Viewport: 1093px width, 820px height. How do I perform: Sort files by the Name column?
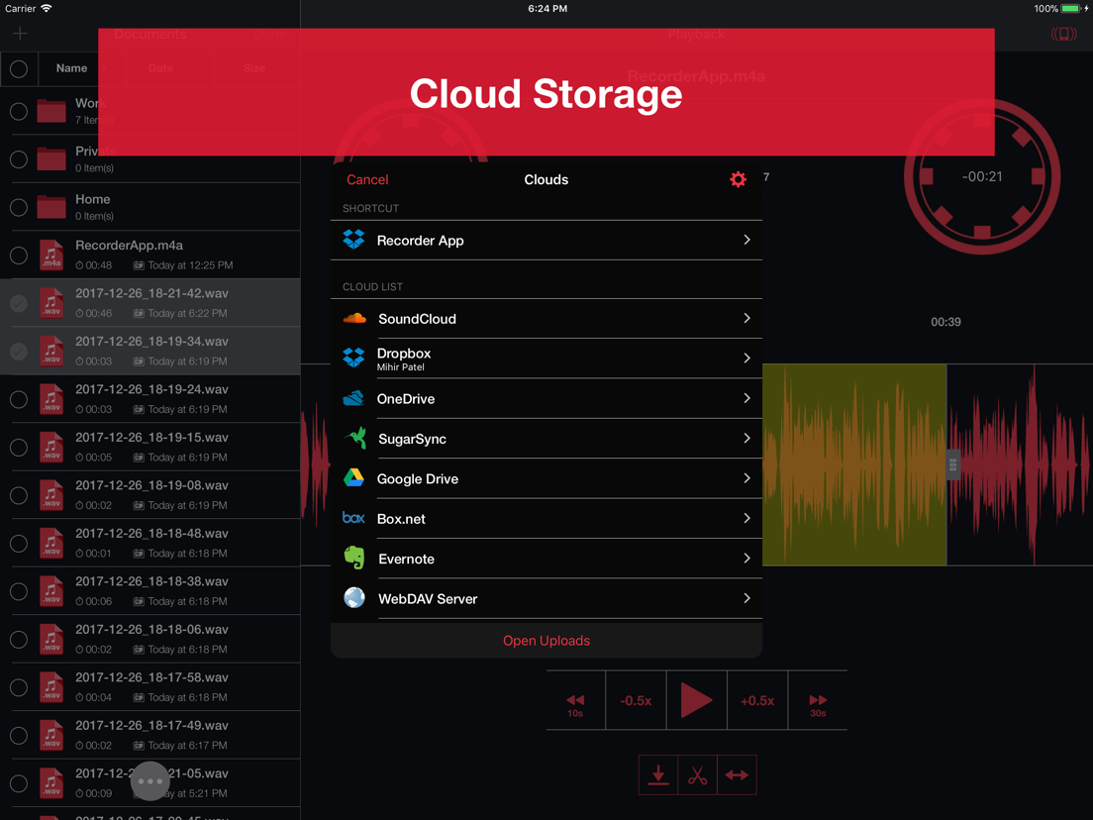(70, 67)
